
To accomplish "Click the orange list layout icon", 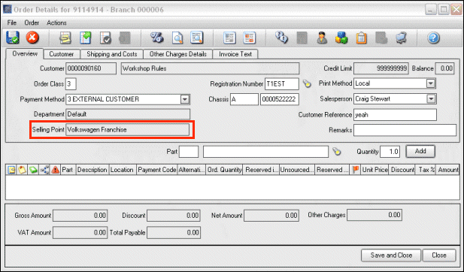I will point(250,38).
